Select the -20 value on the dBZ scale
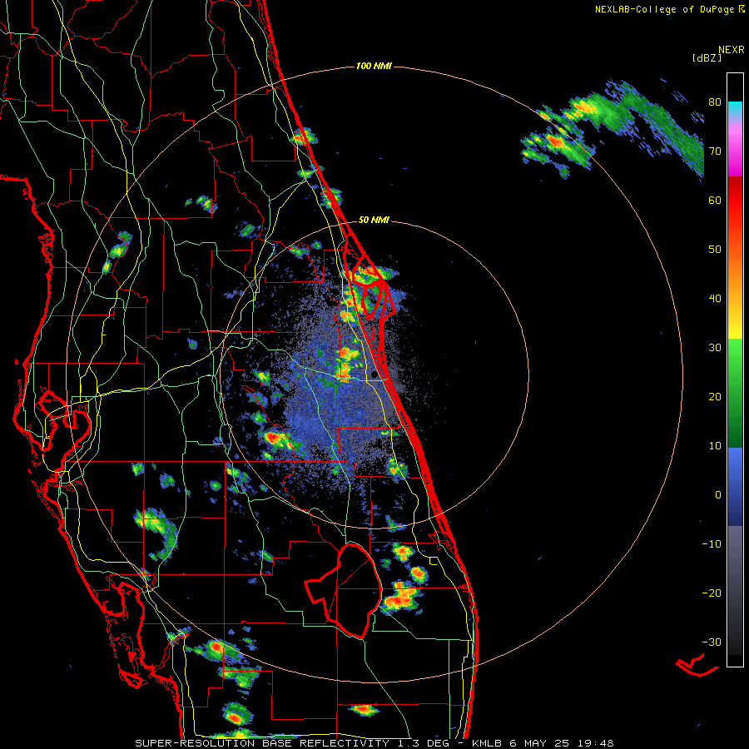Image resolution: width=749 pixels, height=749 pixels. pyautogui.click(x=712, y=593)
